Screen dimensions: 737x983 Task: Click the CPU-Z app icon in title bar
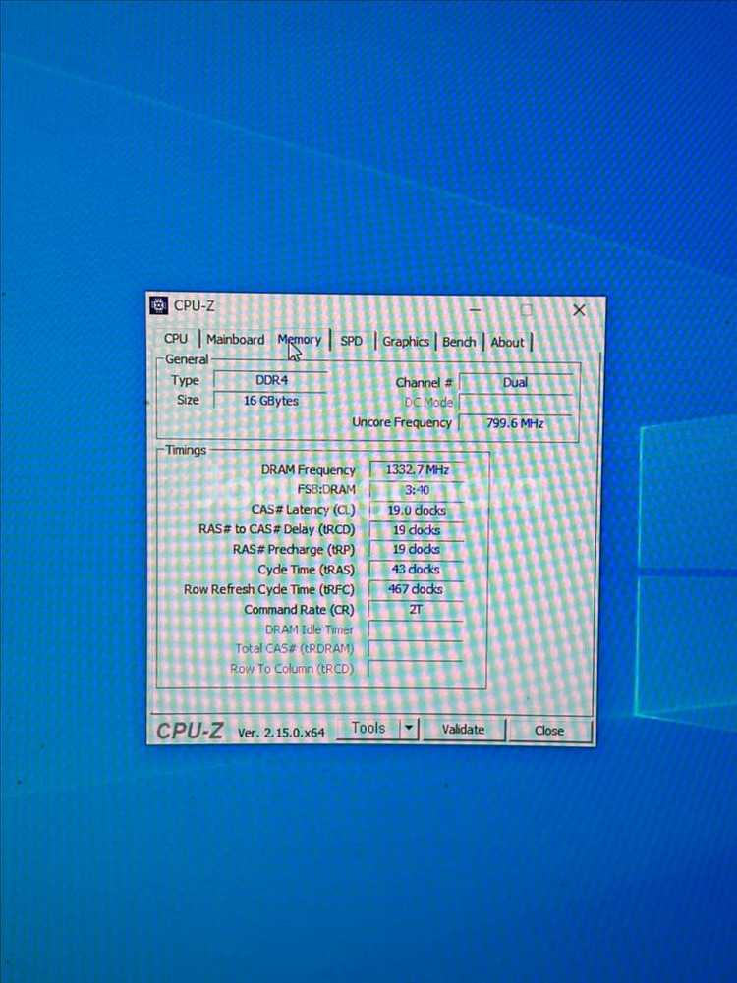(x=158, y=305)
